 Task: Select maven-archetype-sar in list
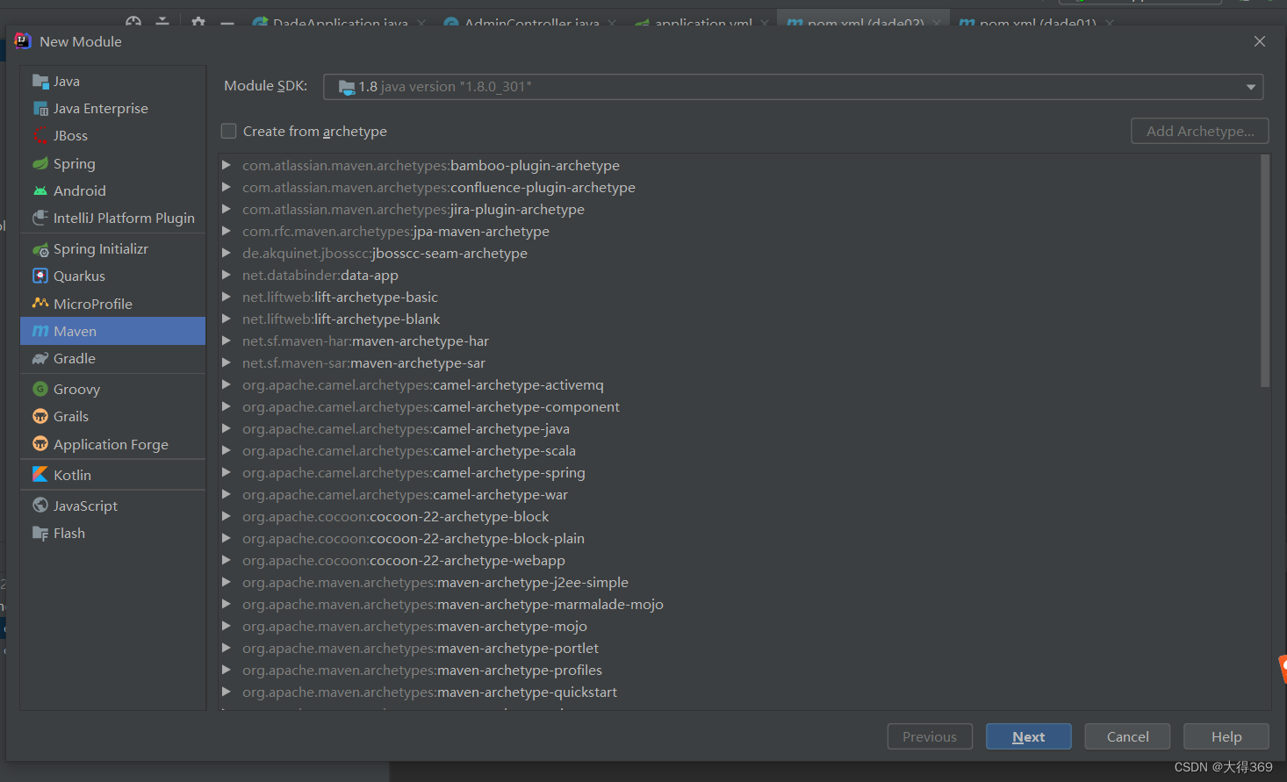click(x=739, y=362)
